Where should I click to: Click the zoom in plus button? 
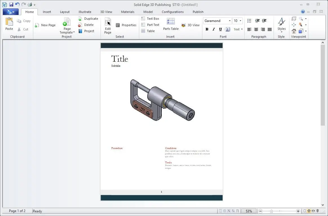click(x=298, y=211)
